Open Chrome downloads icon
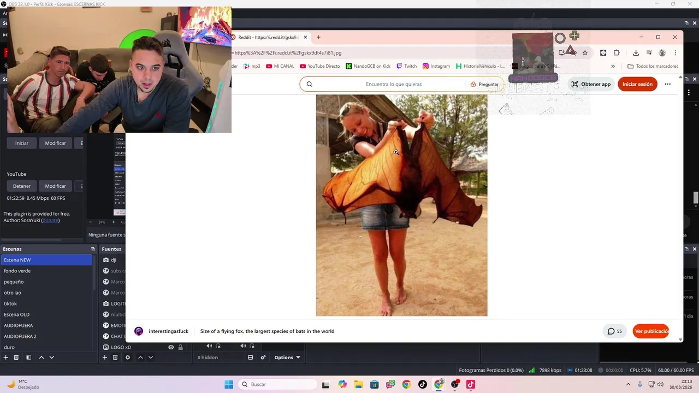Image resolution: width=699 pixels, height=393 pixels. 636,53
